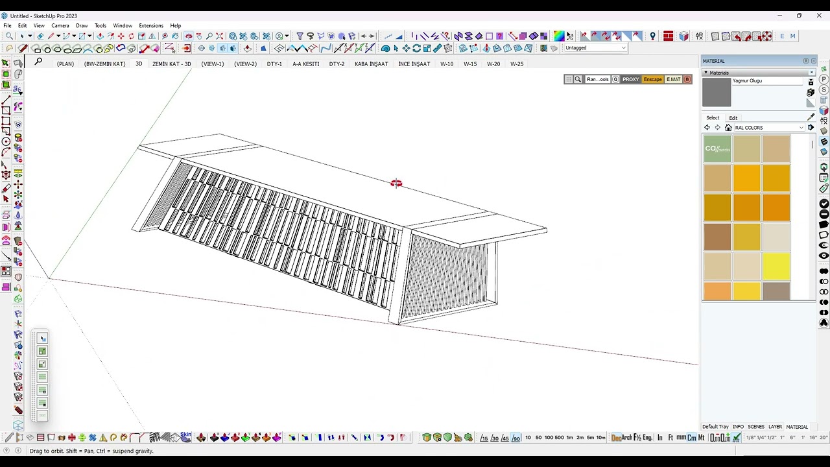Click the grid icon in floating toolbar
The width and height of the screenshot is (830, 467).
(x=569, y=79)
